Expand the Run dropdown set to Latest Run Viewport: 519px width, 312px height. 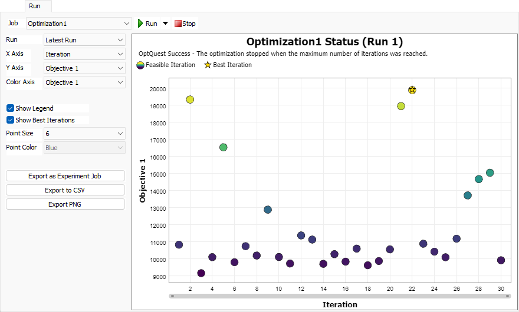85,40
